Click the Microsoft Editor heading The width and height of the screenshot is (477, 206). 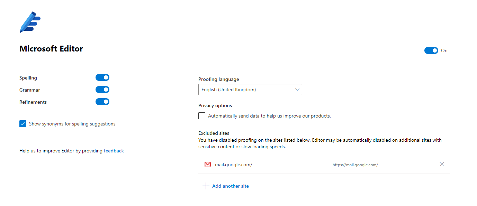pos(51,49)
